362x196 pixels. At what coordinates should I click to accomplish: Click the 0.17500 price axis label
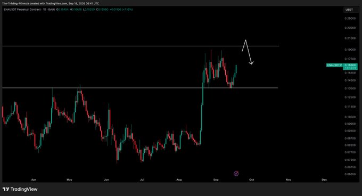tap(350, 59)
